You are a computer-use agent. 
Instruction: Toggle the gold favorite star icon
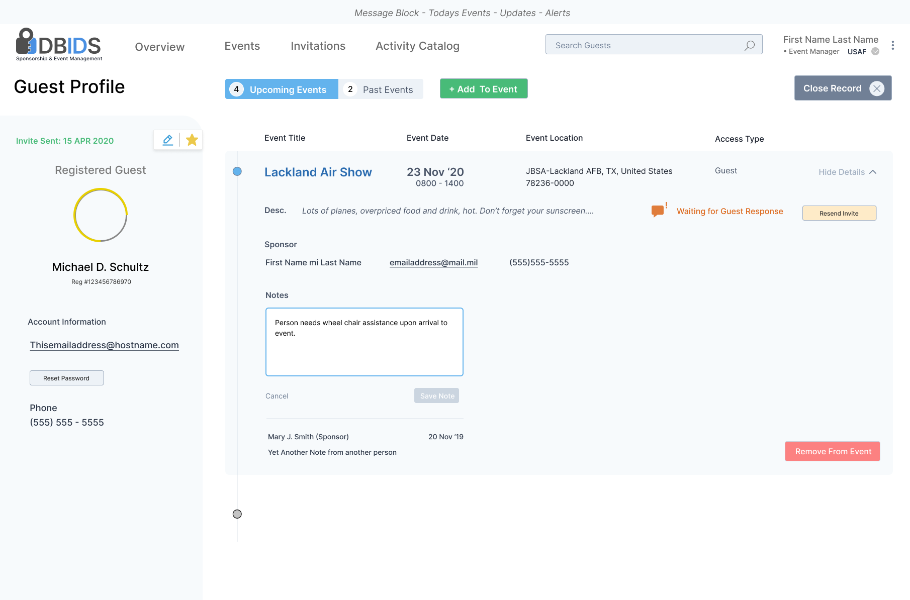click(192, 140)
